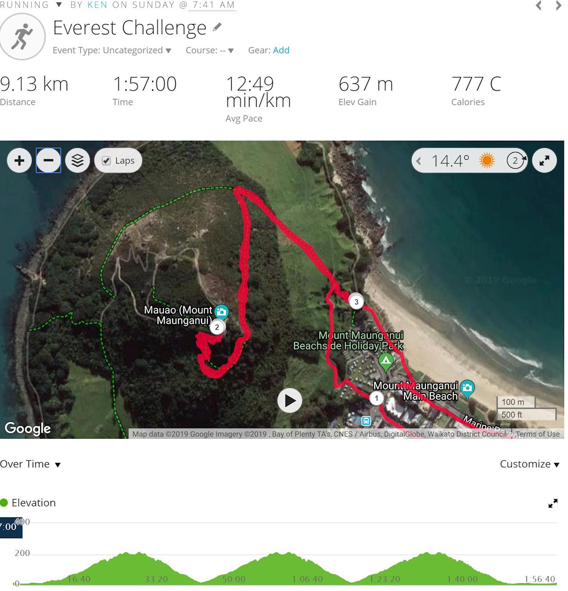Open the Over Time chart dropdown
The image size is (568, 591).
30,464
